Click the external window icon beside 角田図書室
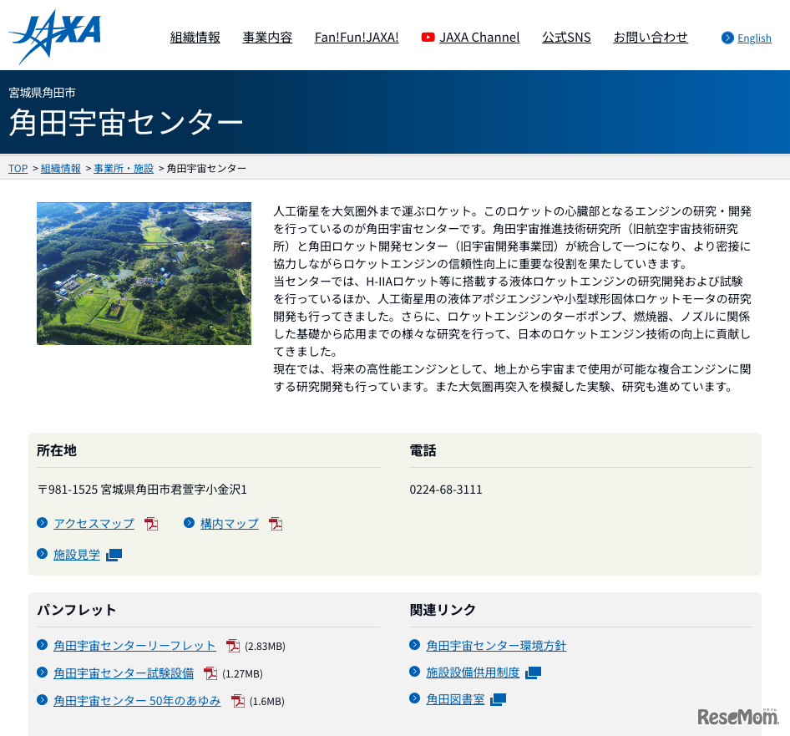 (x=499, y=700)
